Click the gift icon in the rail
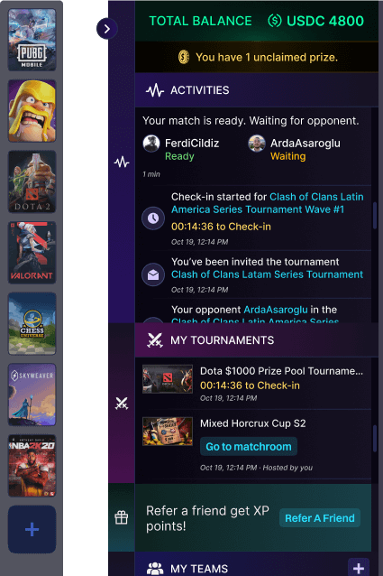Viewport: 383px width, 576px height. pyautogui.click(x=122, y=517)
